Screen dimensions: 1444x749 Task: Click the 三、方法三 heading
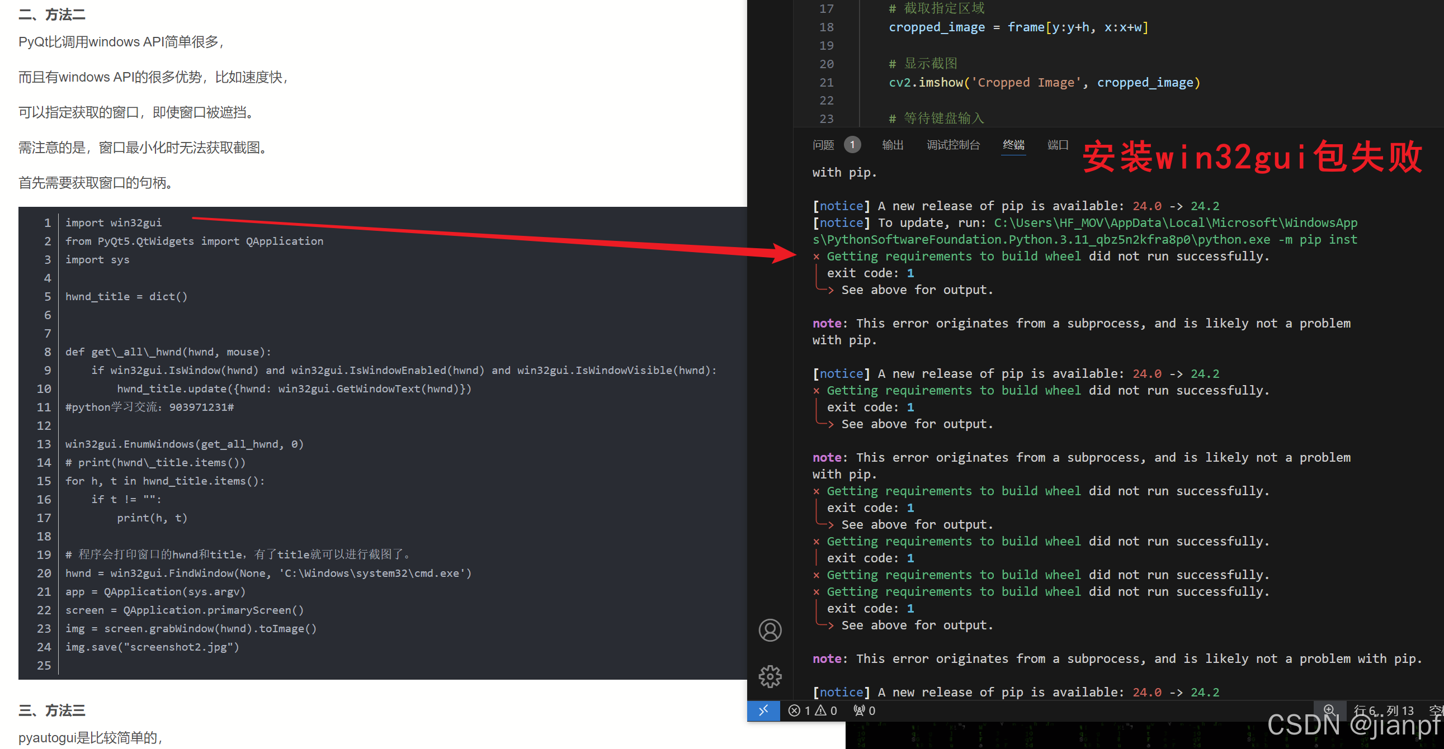[52, 710]
